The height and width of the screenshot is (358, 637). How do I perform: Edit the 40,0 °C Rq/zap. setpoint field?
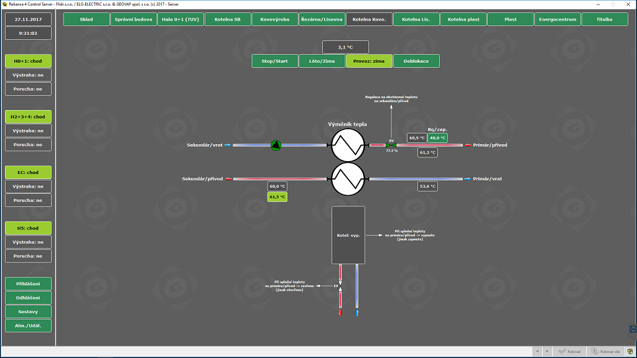tap(437, 138)
